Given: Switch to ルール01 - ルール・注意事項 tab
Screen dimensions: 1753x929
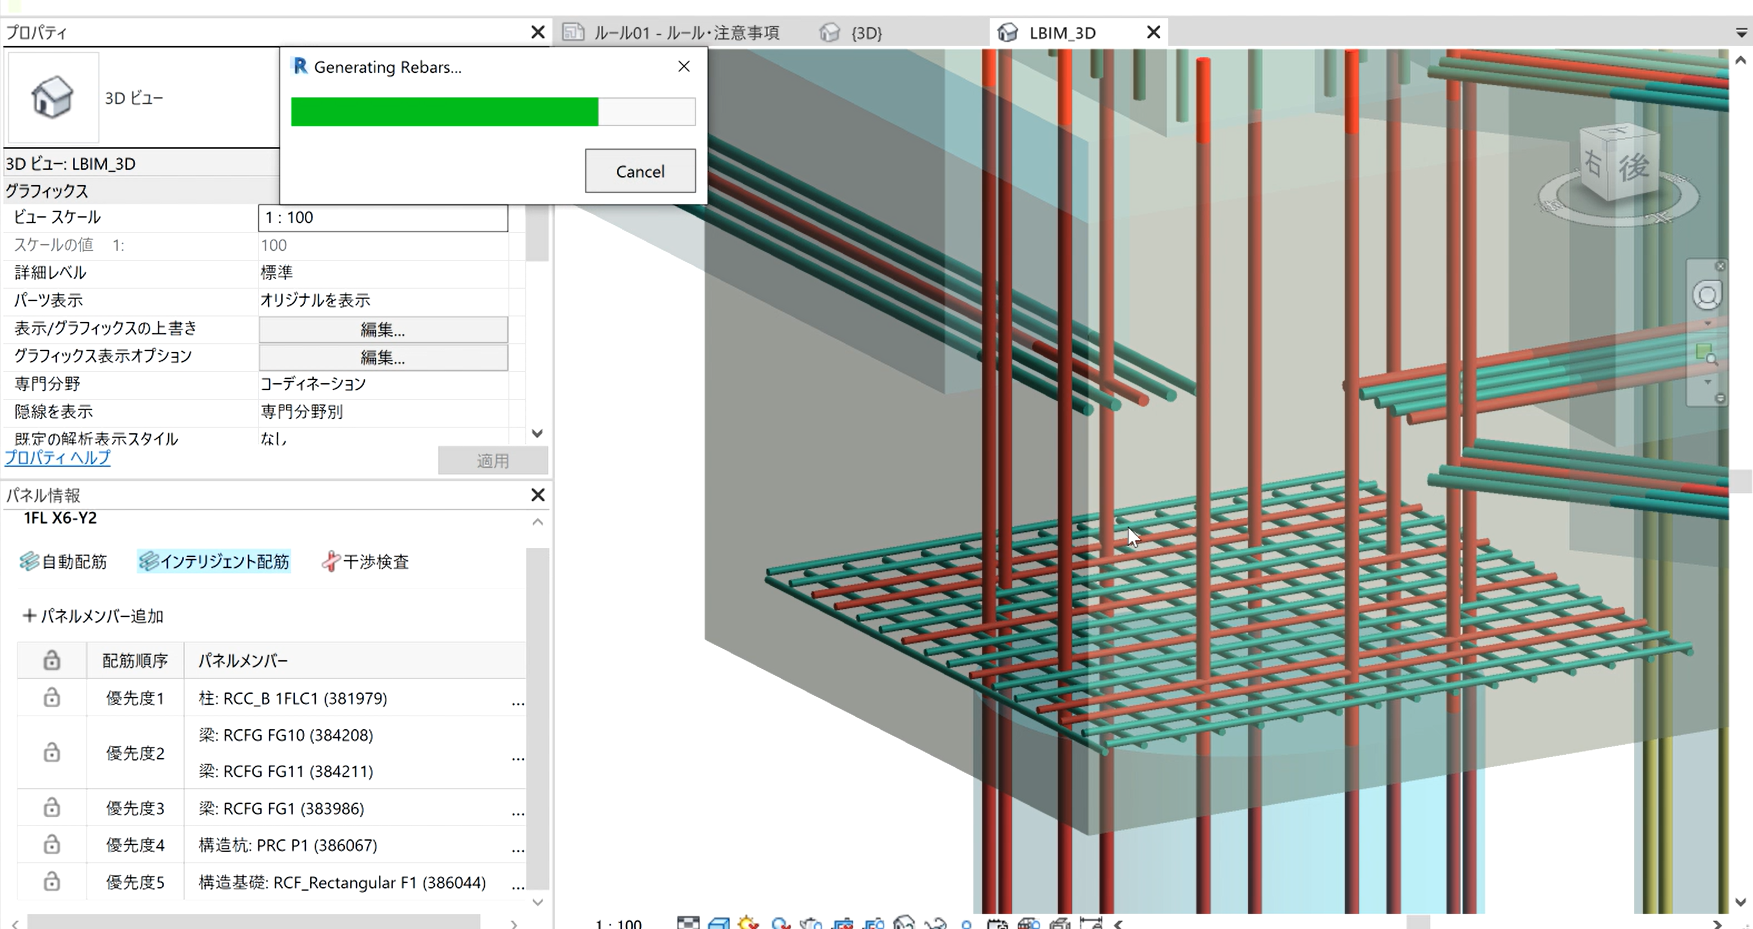Looking at the screenshot, I should (x=686, y=33).
